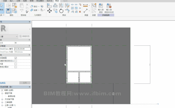Click the Apply (应用) button
The width and height of the screenshot is (175, 108).
point(25,83)
